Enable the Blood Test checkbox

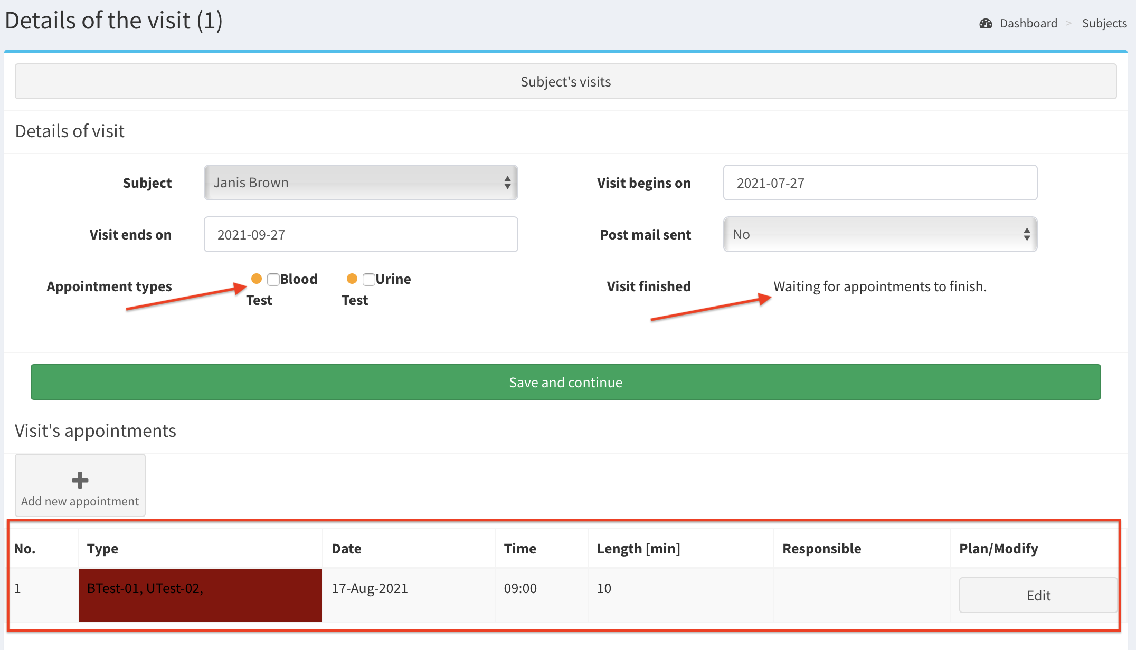point(273,279)
